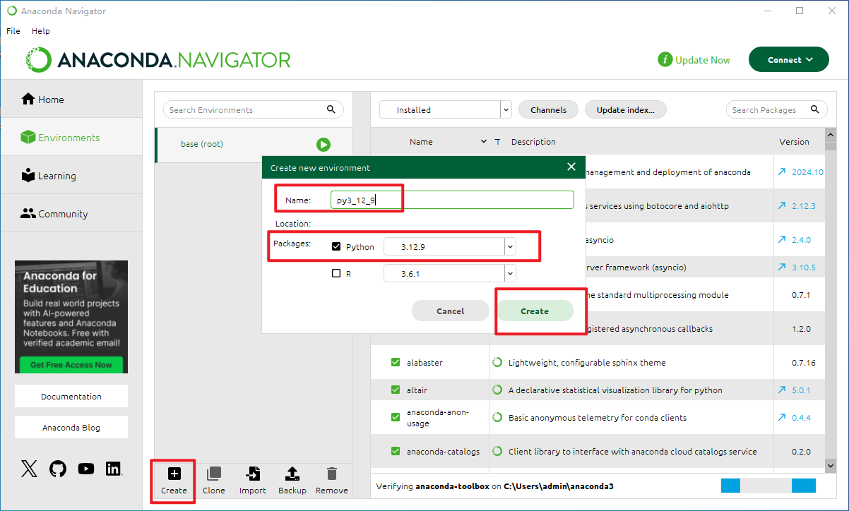Open the Connect dropdown button

click(x=789, y=60)
